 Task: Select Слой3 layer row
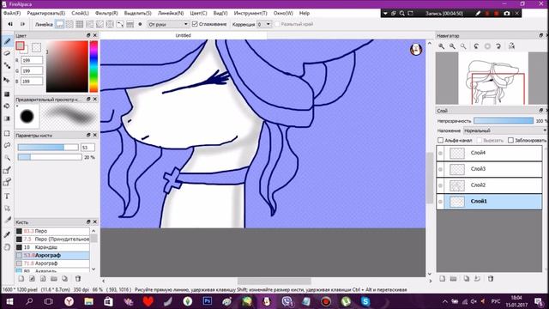pos(489,169)
